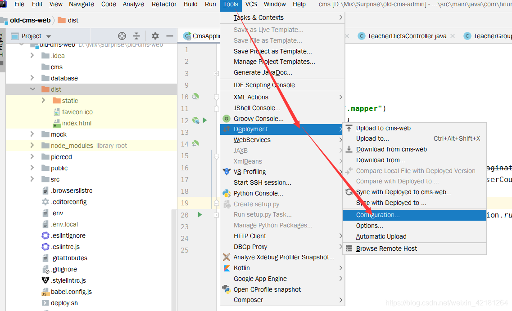The height and width of the screenshot is (311, 512).
Task: Expand the node_modules folder
Action: coord(32,146)
